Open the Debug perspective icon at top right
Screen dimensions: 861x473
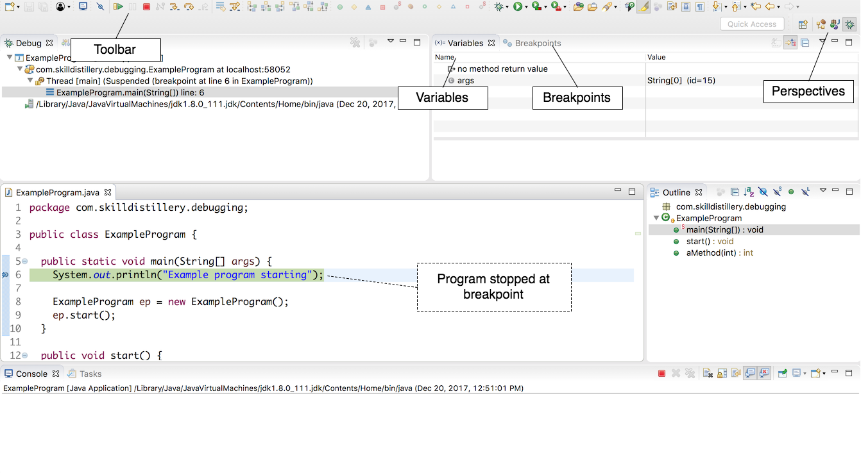click(x=849, y=24)
